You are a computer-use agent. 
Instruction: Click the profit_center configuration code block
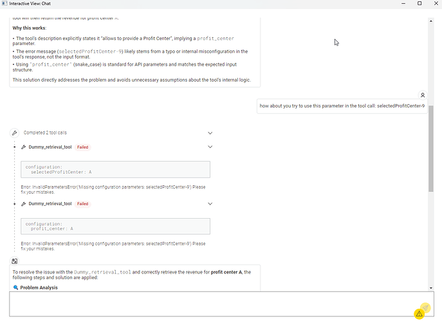click(x=115, y=226)
